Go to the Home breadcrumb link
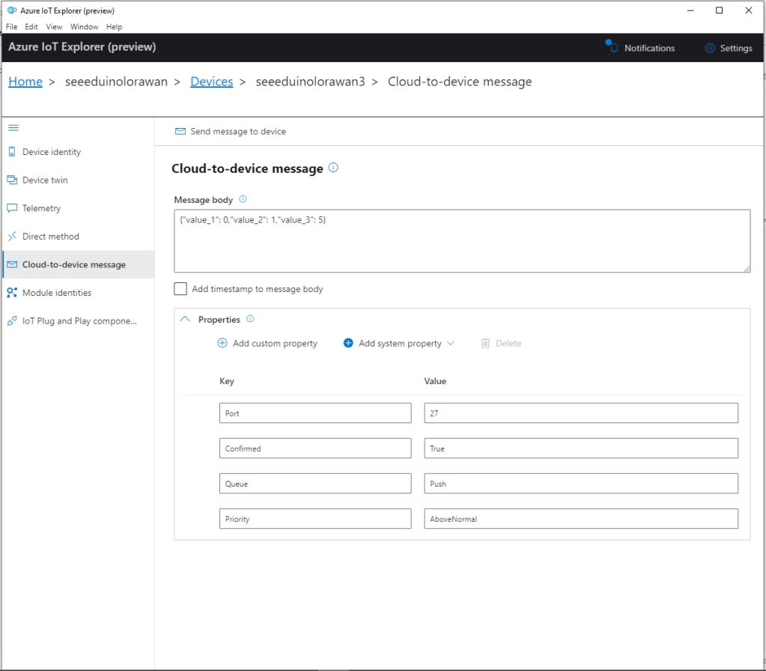The width and height of the screenshot is (766, 671). pos(25,82)
